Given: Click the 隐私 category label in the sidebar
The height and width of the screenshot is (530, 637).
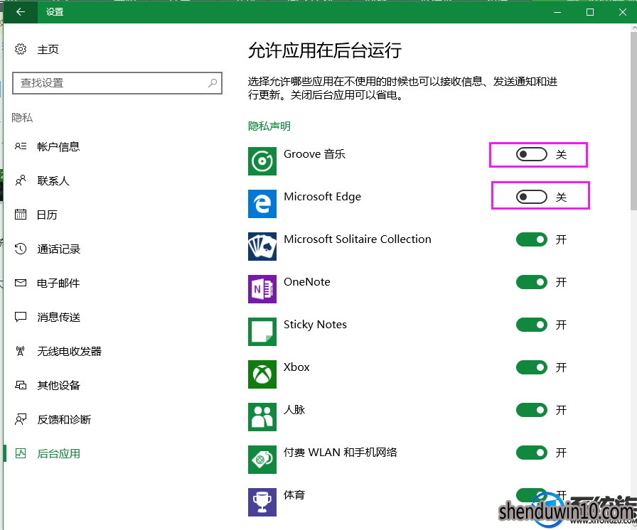Looking at the screenshot, I should (x=22, y=118).
